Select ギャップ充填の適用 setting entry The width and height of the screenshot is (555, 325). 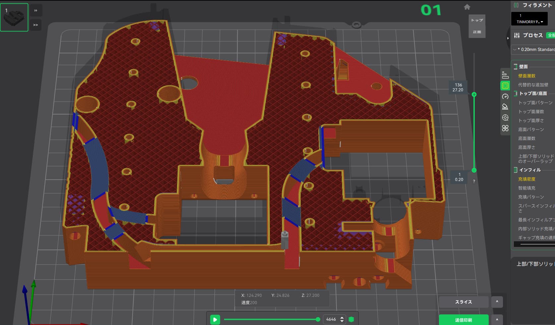tap(536, 238)
